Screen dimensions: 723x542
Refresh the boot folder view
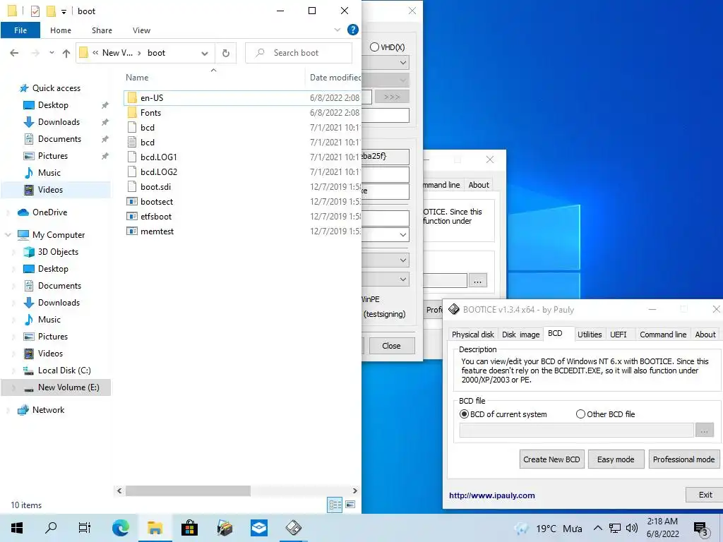coord(225,53)
